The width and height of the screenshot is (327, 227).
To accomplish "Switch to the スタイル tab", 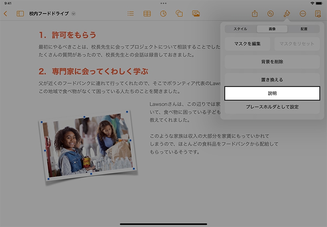I will coord(240,29).
